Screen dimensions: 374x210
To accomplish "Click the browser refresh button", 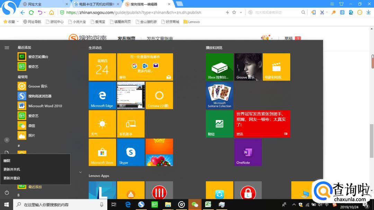I will tap(31, 12).
